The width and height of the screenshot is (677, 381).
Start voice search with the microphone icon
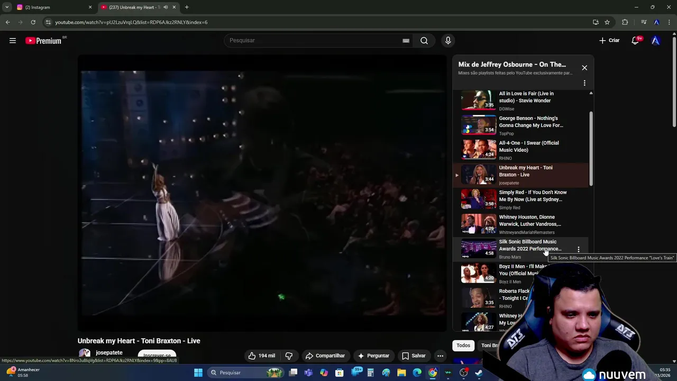tap(448, 41)
